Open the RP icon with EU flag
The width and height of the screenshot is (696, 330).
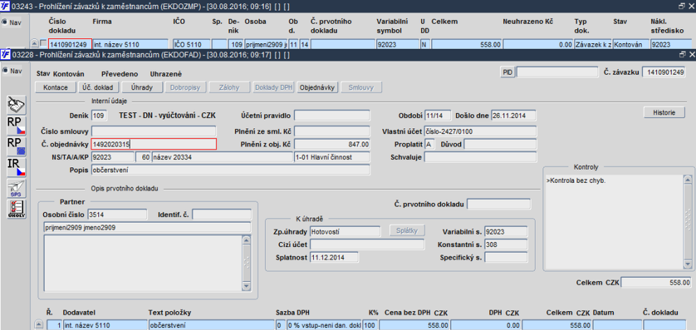(x=17, y=147)
